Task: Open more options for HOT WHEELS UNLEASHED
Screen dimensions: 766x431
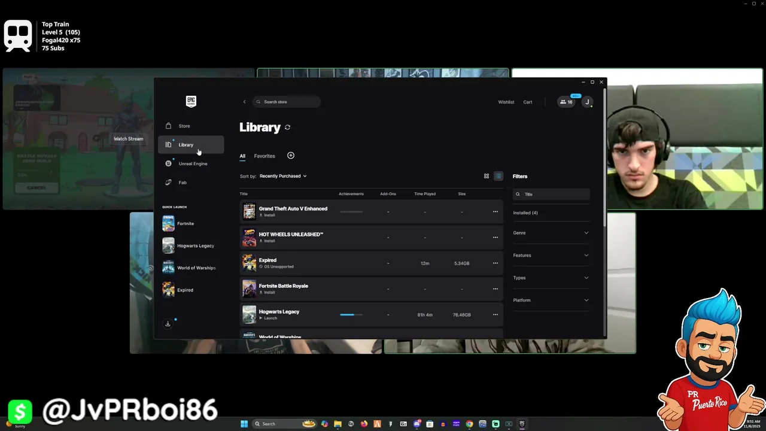Action: pos(495,238)
